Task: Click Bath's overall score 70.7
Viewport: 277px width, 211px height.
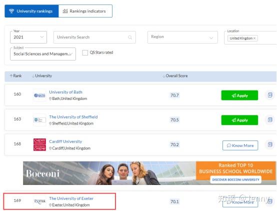Action: [174, 95]
